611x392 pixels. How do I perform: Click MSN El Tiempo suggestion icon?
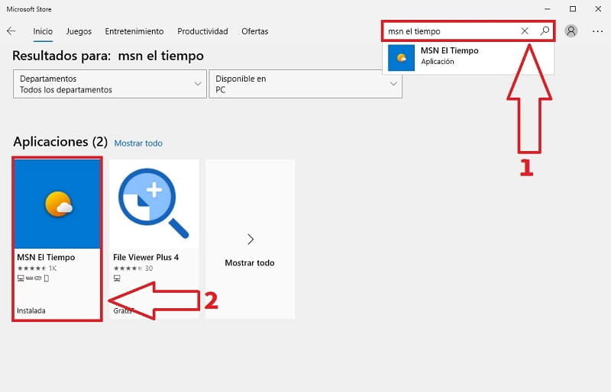pos(402,58)
